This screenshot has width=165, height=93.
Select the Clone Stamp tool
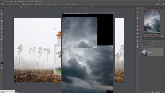coord(2,30)
